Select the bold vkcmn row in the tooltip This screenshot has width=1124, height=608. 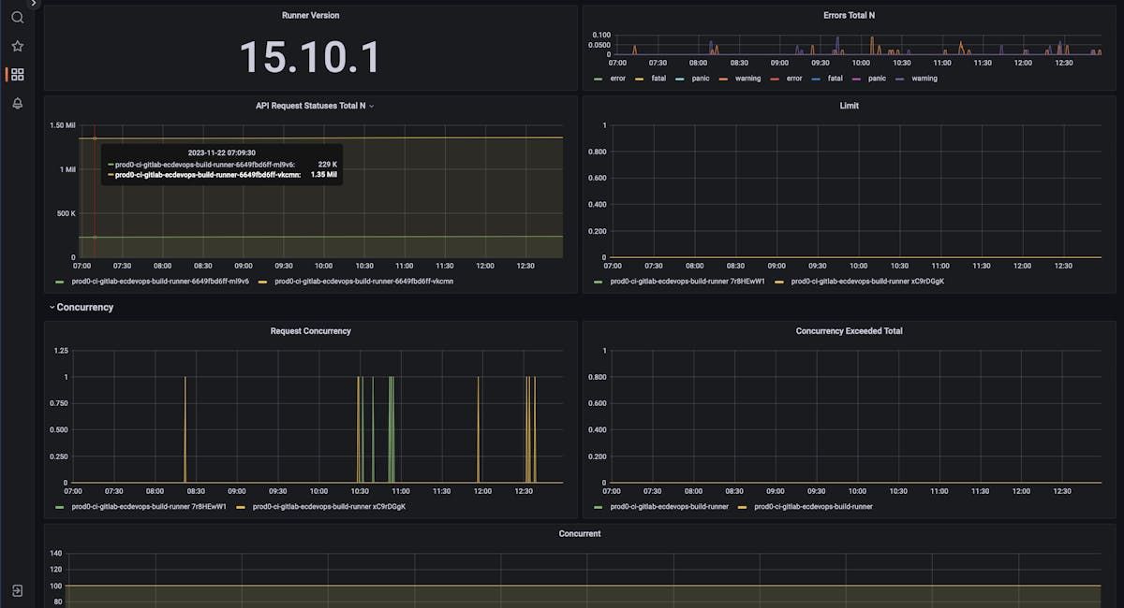(x=222, y=175)
